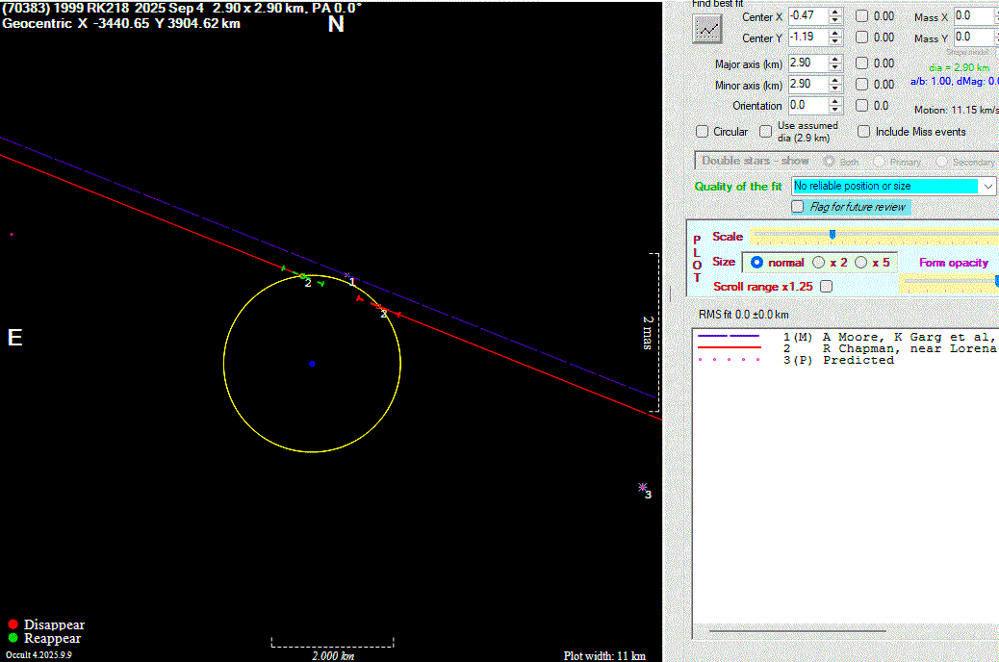Screen dimensions: 999x662
Task: Click the red disappear marker on chord 2
Action: coord(377,307)
